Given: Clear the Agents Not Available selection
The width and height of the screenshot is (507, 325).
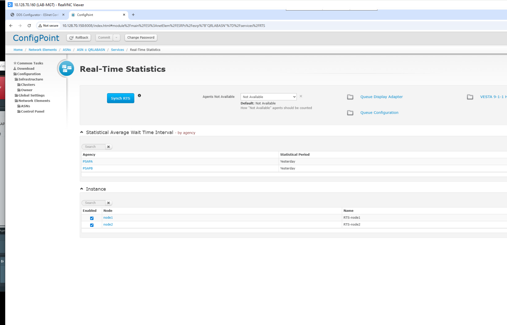Looking at the screenshot, I should [x=301, y=96].
